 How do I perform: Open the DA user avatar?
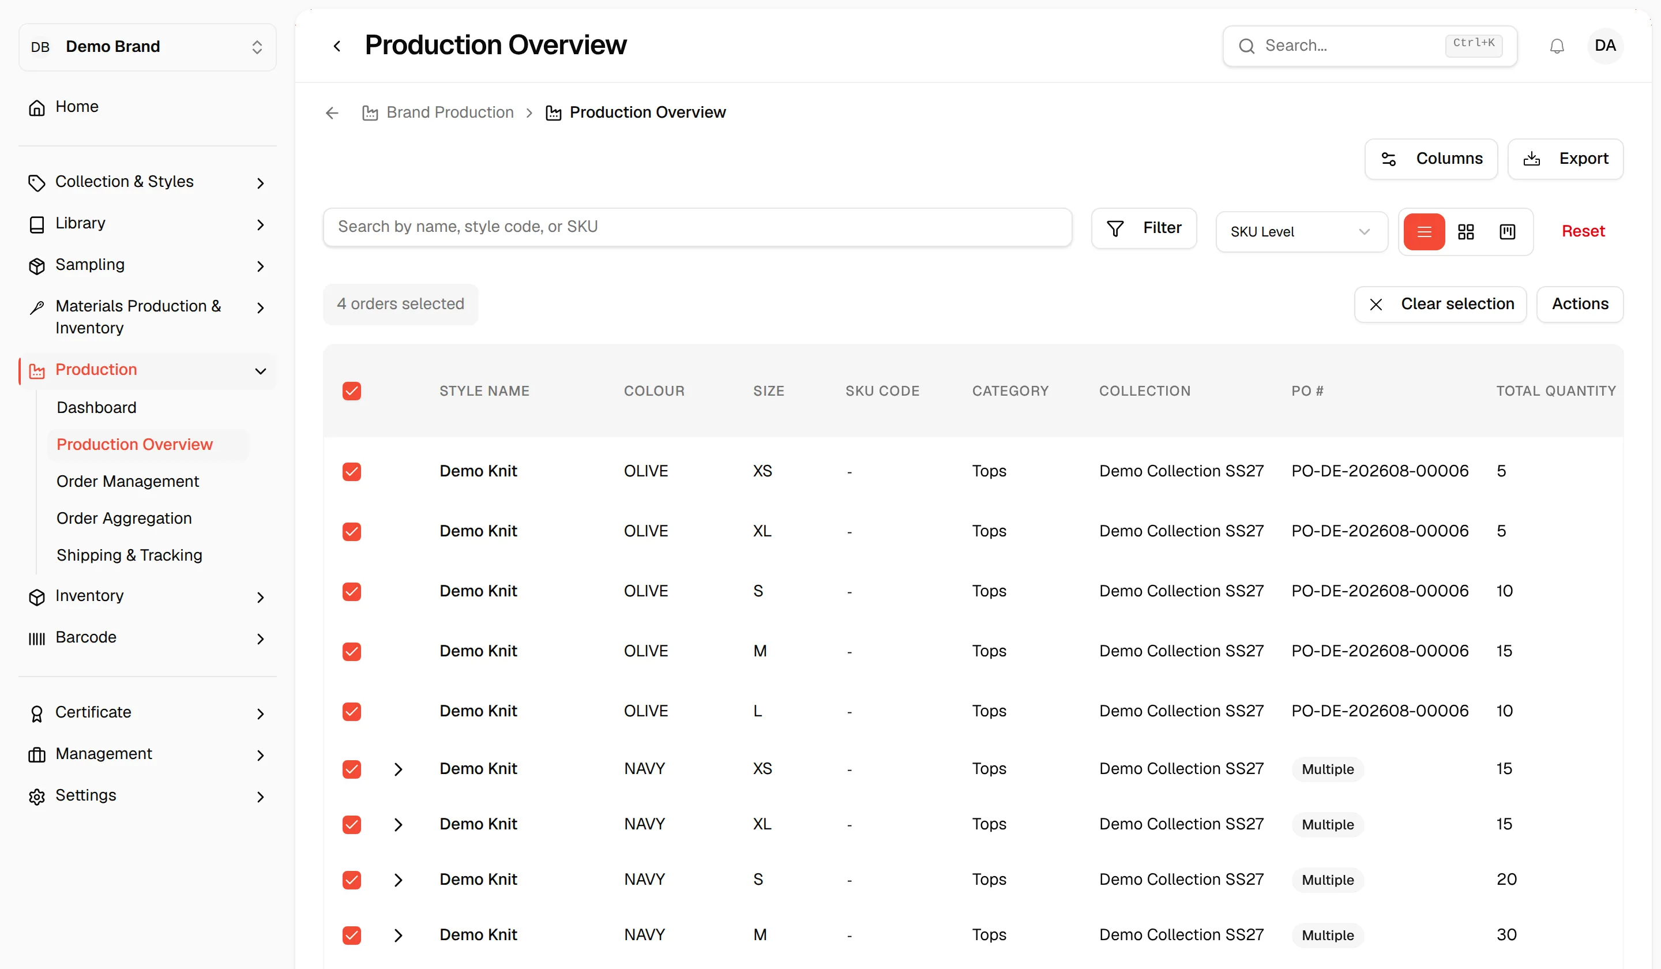(1605, 46)
